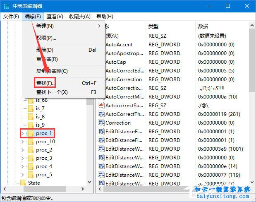The height and width of the screenshot is (202, 256).
Task: Click the Registry Editor title bar icon
Action: click(x=6, y=6)
